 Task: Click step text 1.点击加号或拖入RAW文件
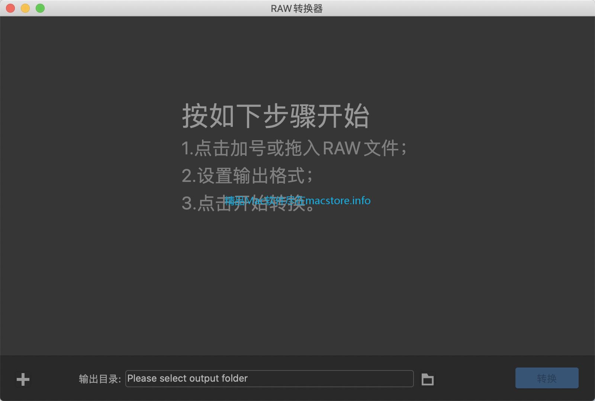point(294,148)
